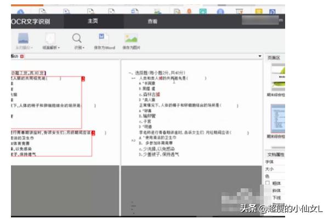
Task: Open the document tab list dropdown arrow
Action: click(260, 56)
